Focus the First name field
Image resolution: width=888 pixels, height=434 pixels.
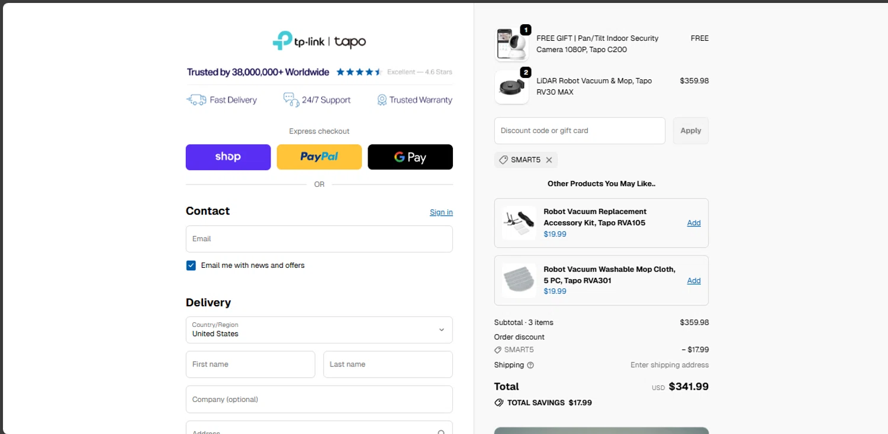pyautogui.click(x=250, y=364)
